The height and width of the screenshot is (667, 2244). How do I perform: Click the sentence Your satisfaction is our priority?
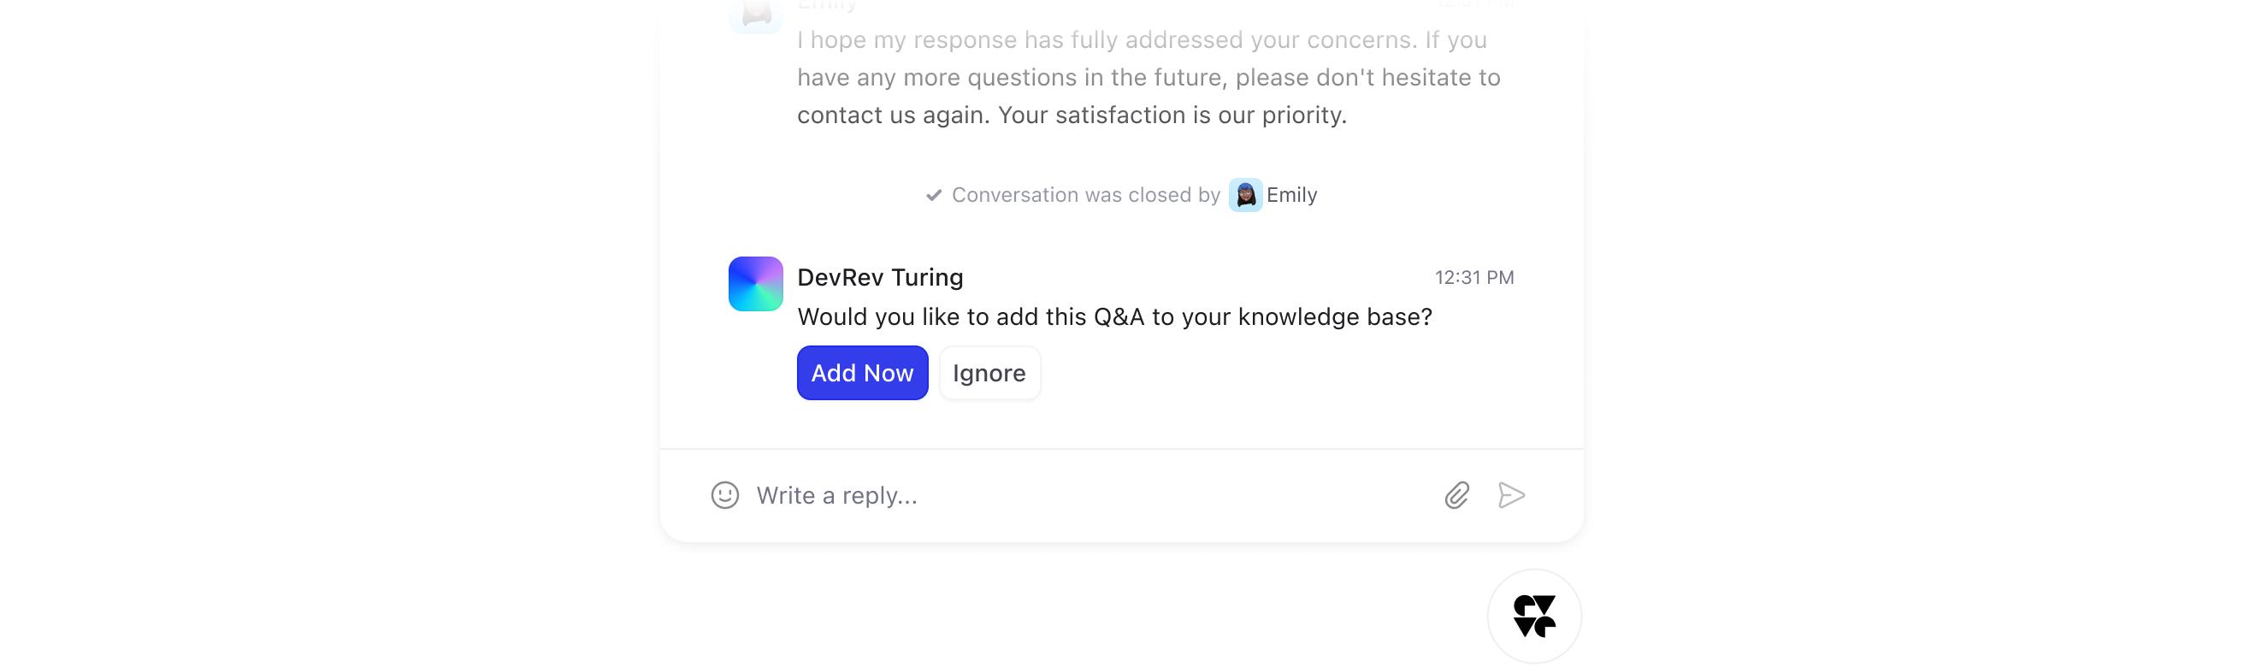coord(1172,115)
